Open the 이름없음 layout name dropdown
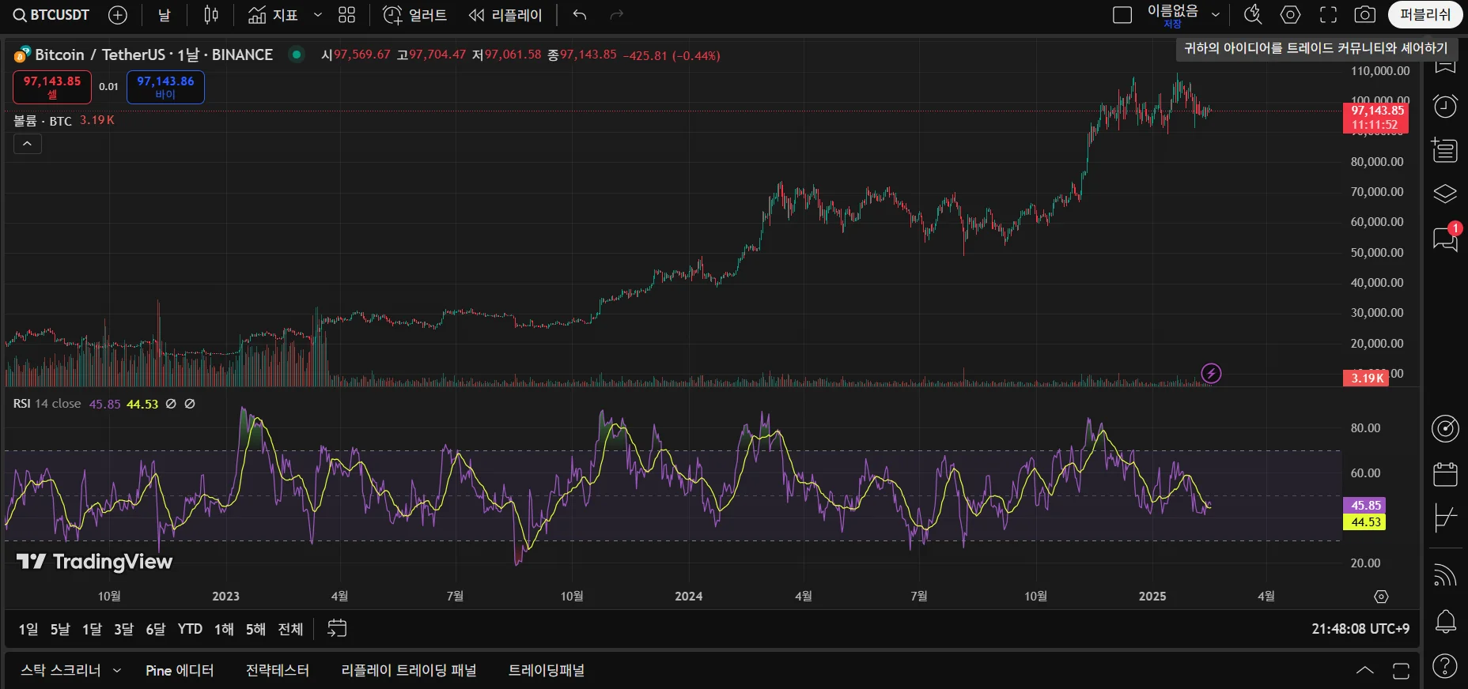1468x689 pixels. pyautogui.click(x=1216, y=15)
